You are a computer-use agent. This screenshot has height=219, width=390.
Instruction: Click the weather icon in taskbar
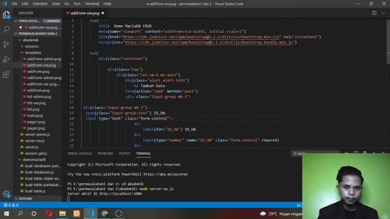(x=263, y=214)
